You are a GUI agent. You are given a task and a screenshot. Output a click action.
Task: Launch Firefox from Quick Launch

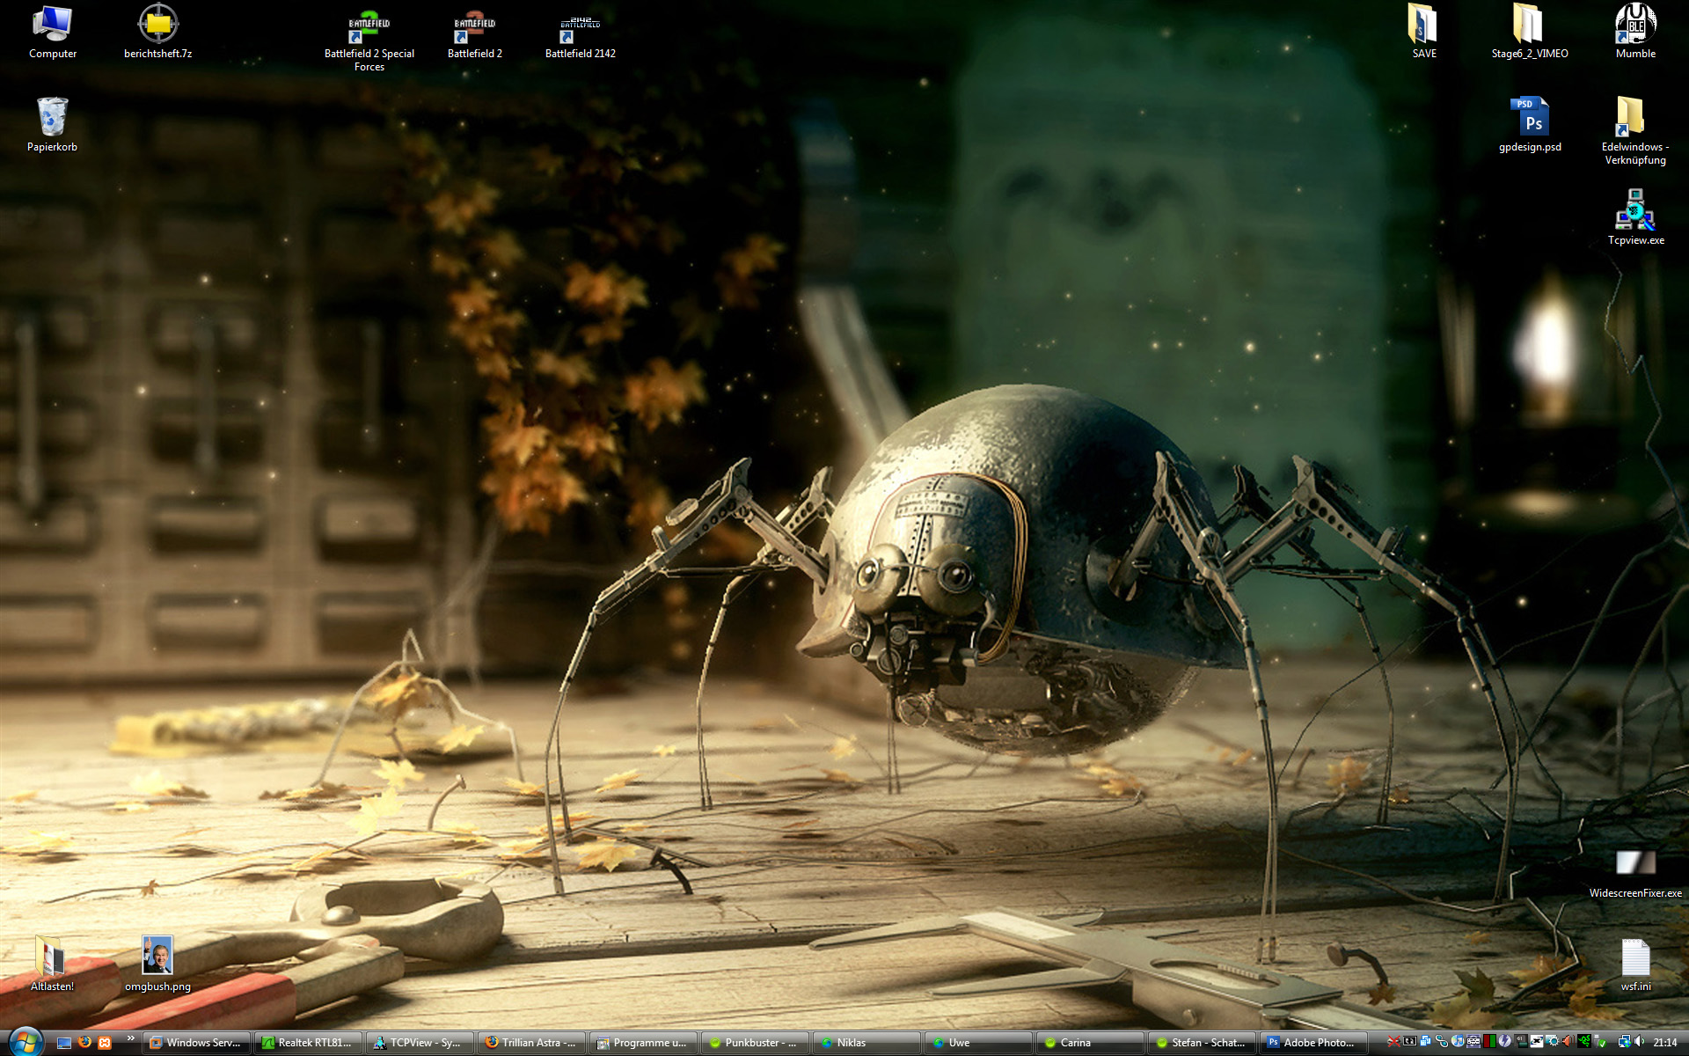[84, 1042]
